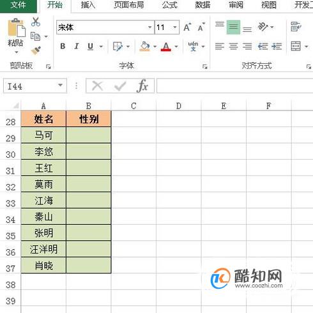Click the Increase Indent icon

click(277, 46)
